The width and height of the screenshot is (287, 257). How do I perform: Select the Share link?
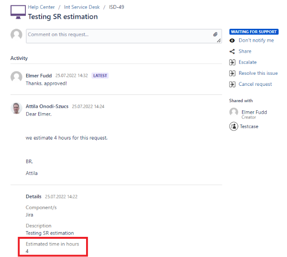click(245, 51)
